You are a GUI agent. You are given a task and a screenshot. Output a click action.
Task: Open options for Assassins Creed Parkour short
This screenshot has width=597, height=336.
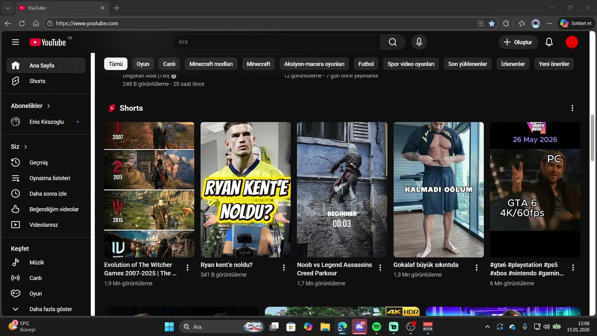coord(380,267)
